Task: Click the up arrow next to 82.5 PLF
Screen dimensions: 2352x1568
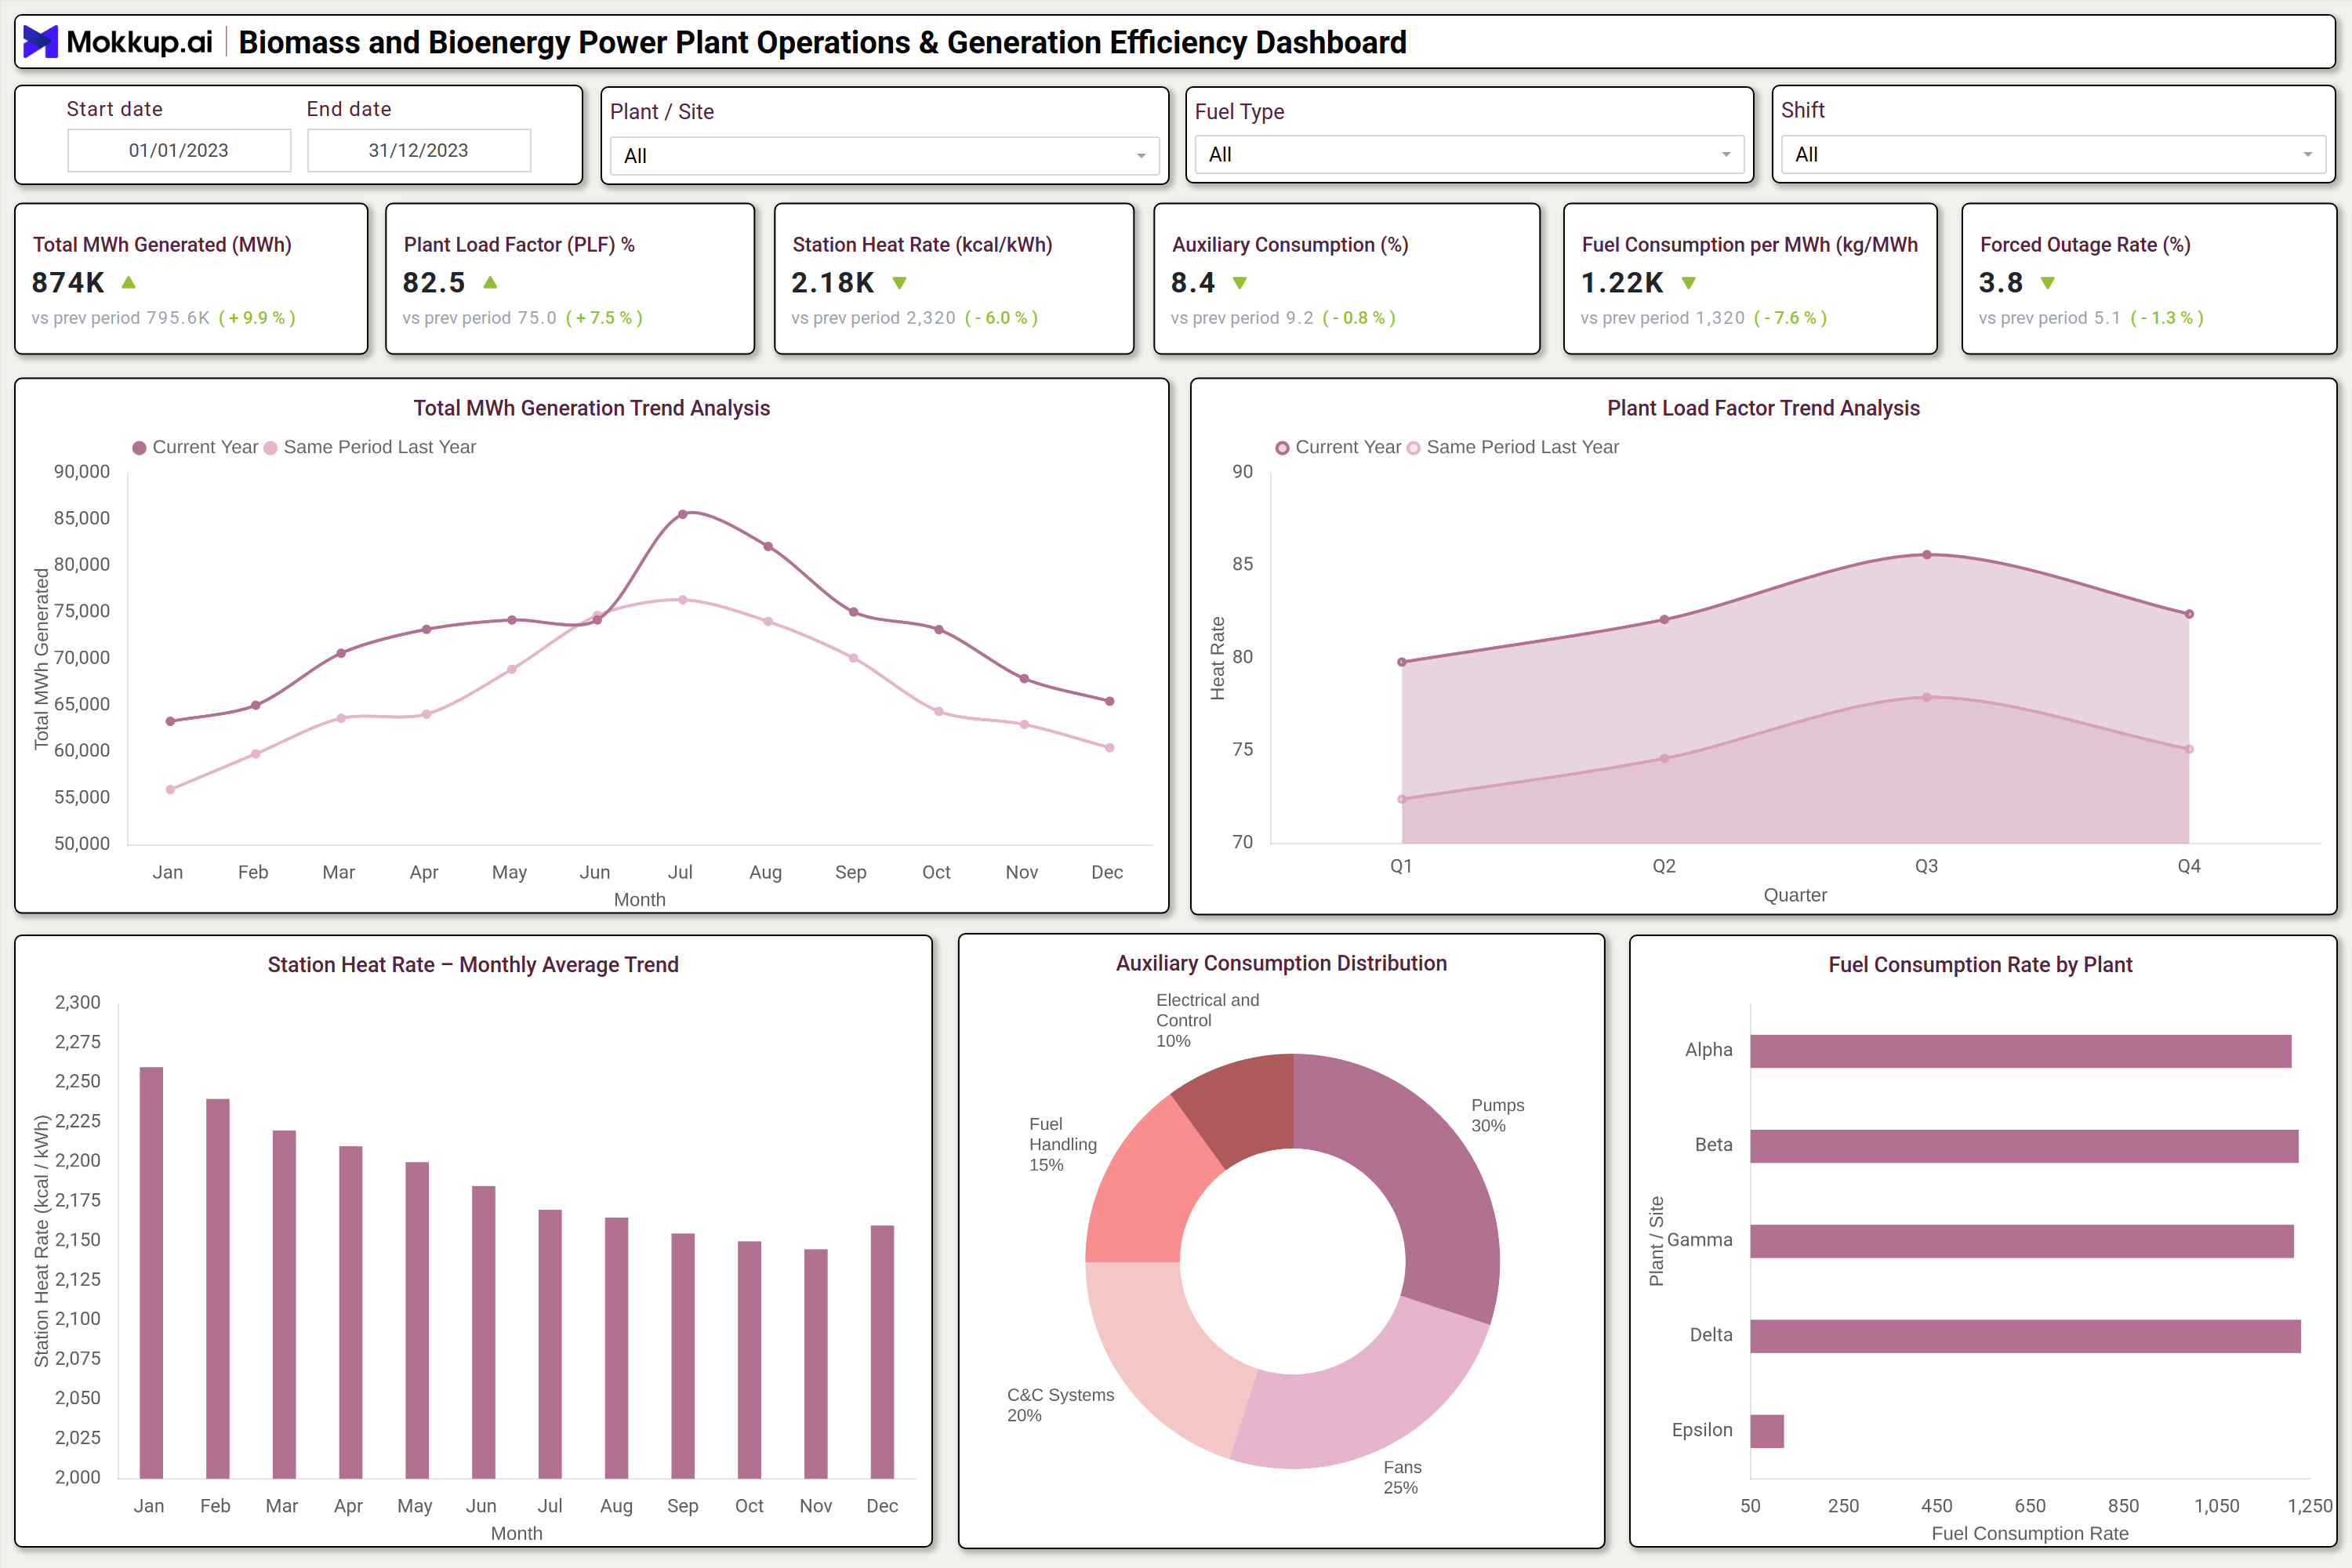Action: (490, 283)
